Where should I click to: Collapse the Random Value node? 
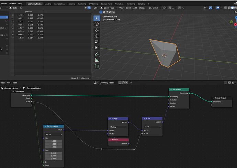coord(45,126)
